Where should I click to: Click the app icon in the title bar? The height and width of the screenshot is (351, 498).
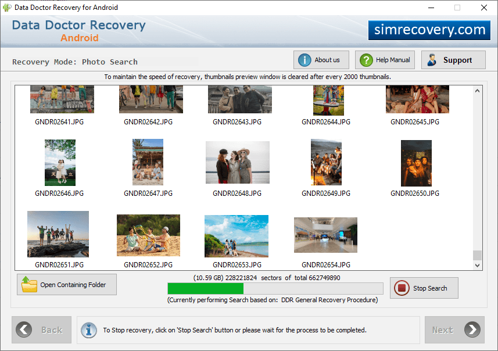[x=7, y=8]
